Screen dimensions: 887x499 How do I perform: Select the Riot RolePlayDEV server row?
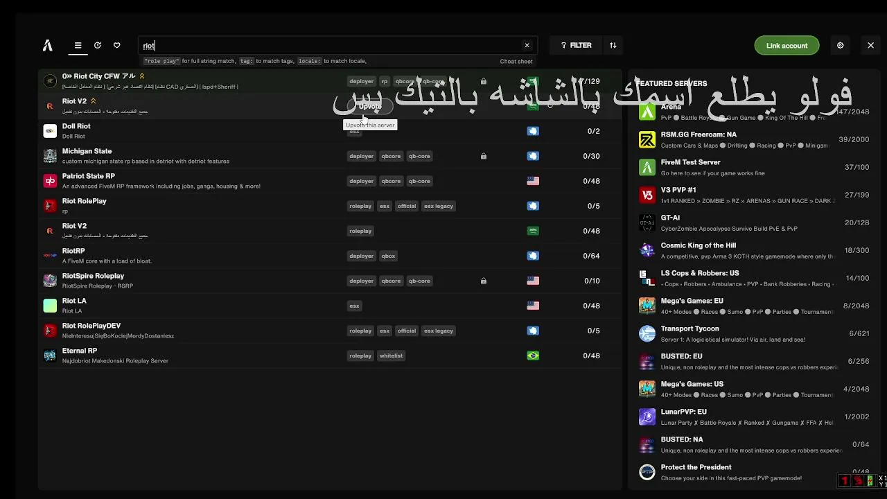click(x=330, y=331)
